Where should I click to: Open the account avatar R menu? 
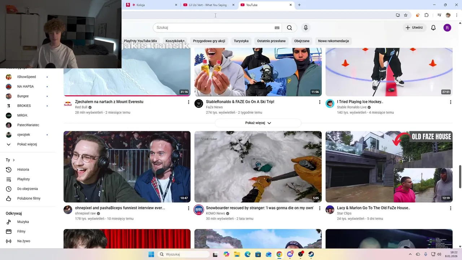[447, 28]
